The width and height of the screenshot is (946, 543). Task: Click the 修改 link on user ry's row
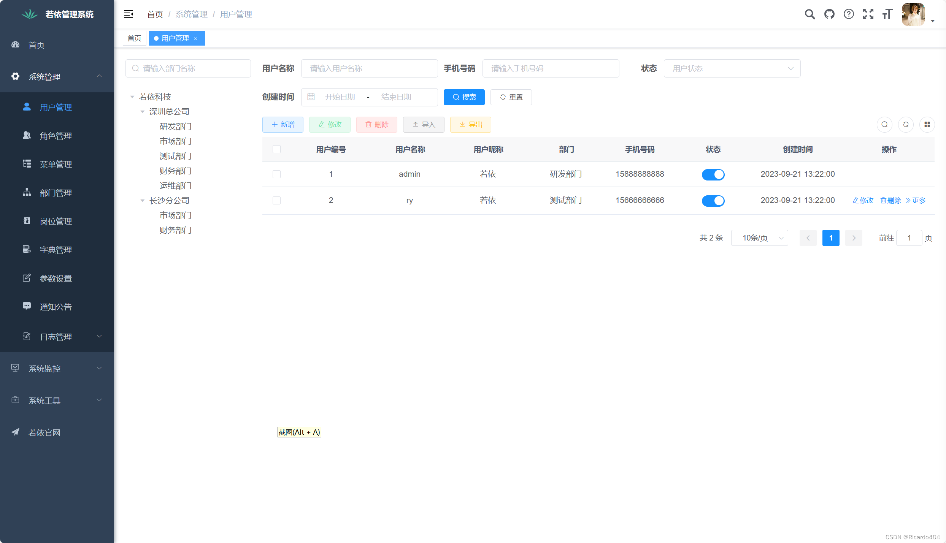coord(862,200)
